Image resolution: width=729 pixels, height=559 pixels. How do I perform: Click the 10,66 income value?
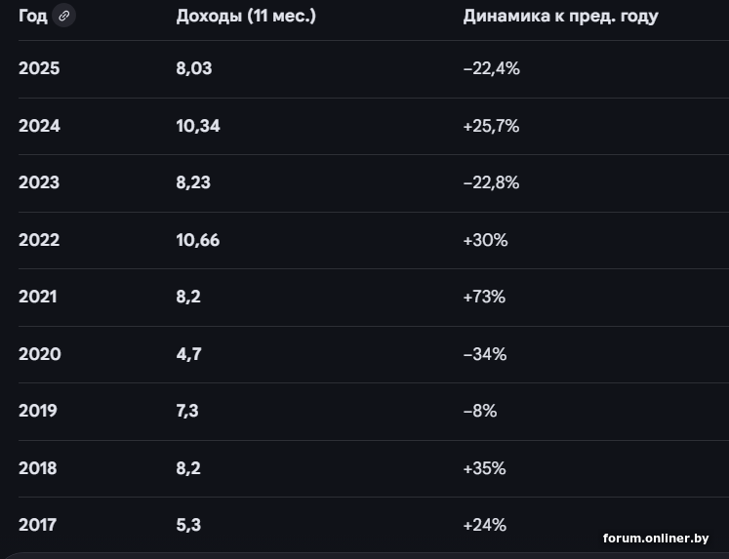pos(198,240)
